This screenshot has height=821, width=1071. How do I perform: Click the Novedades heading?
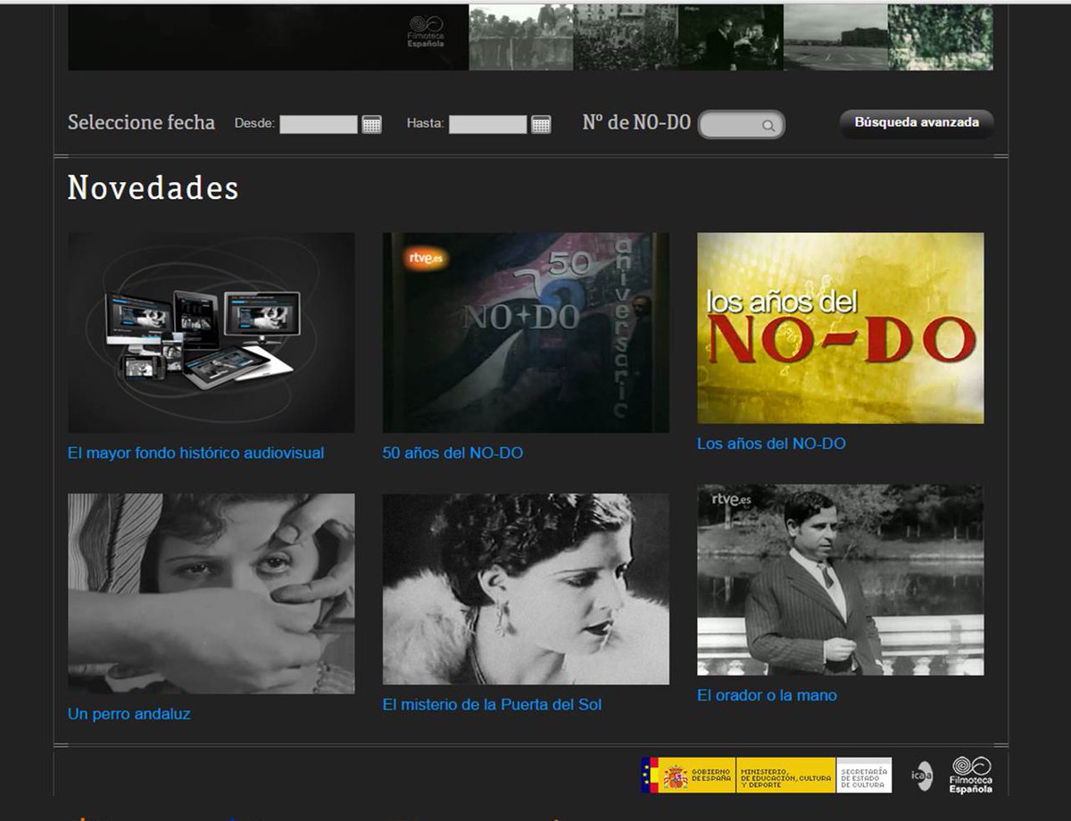point(154,187)
